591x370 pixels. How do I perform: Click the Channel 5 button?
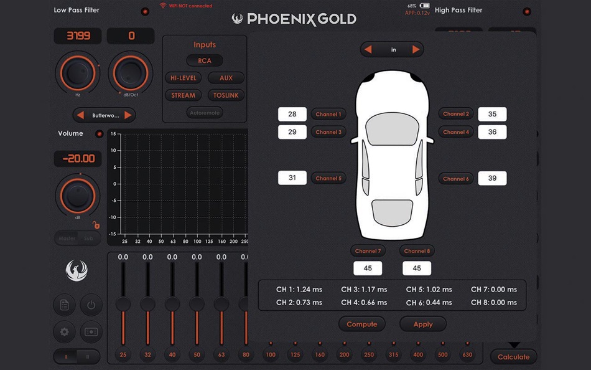[328, 178]
